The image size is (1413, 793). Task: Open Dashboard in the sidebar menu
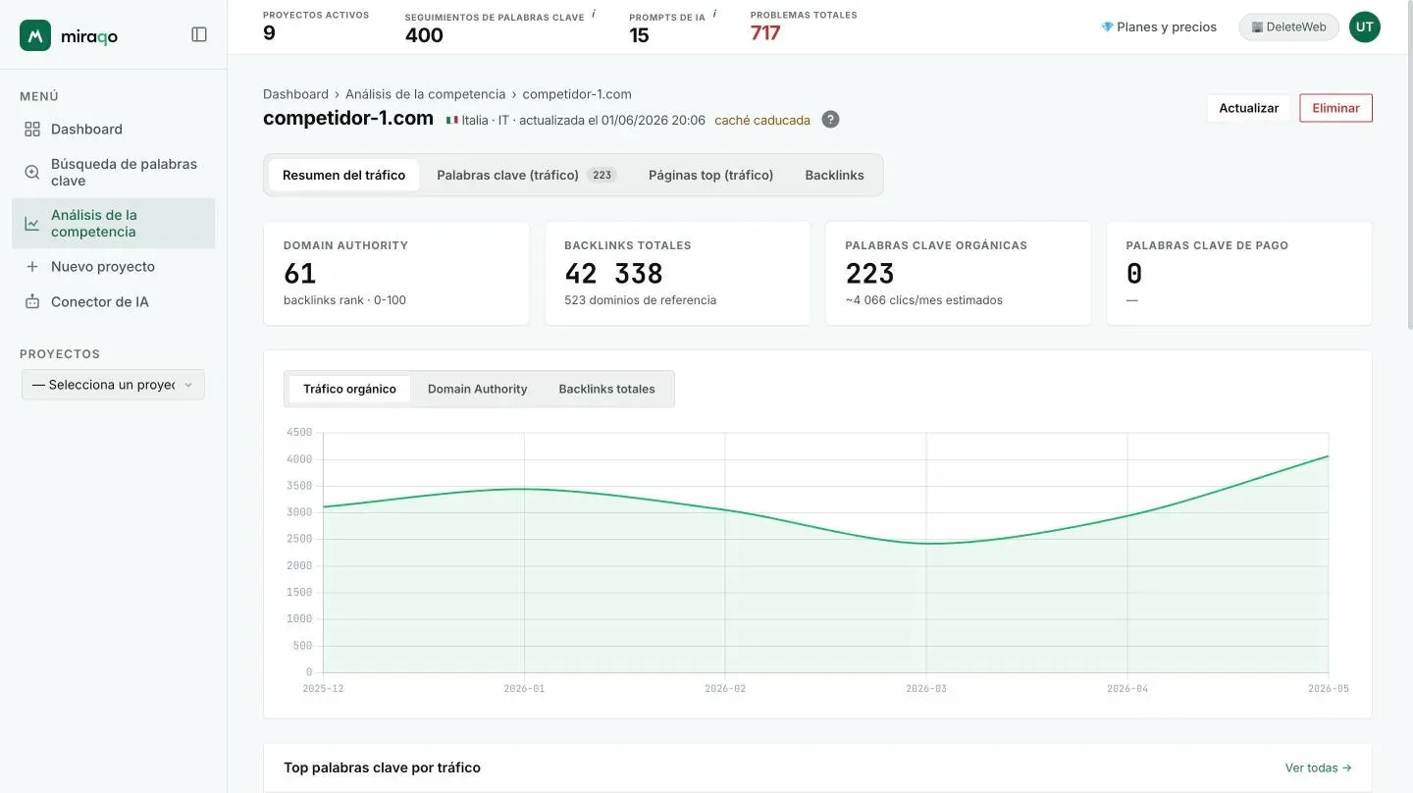coord(114,130)
